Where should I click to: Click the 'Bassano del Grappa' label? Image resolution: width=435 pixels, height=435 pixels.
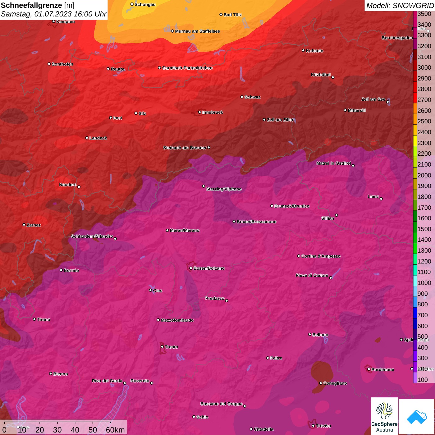pos(221,404)
